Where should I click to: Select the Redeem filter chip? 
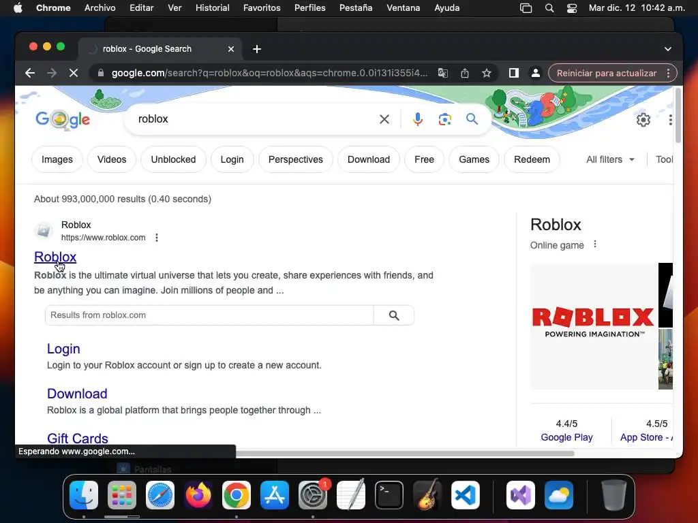pyautogui.click(x=532, y=159)
